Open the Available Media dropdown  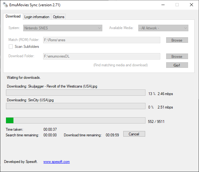click(163, 28)
